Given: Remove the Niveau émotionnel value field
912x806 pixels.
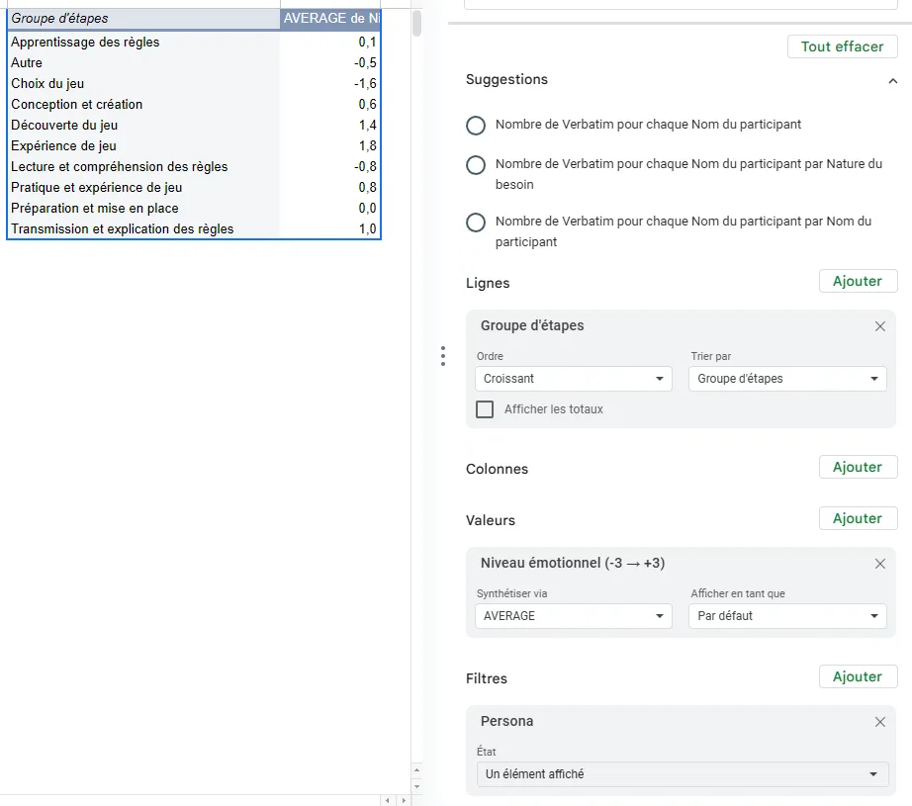Looking at the screenshot, I should (879, 564).
